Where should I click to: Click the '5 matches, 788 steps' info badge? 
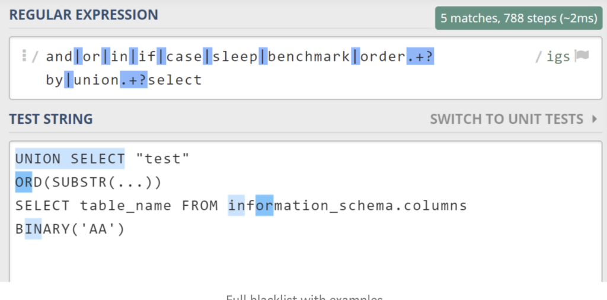(x=516, y=18)
